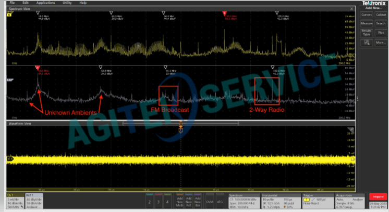This screenshot has width=389, height=212.
Task: Open the File menu
Action: click(x=12, y=3)
